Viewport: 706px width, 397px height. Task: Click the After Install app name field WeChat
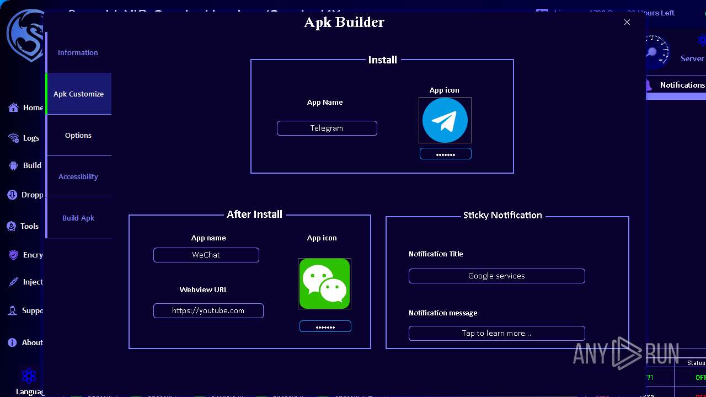pyautogui.click(x=206, y=255)
